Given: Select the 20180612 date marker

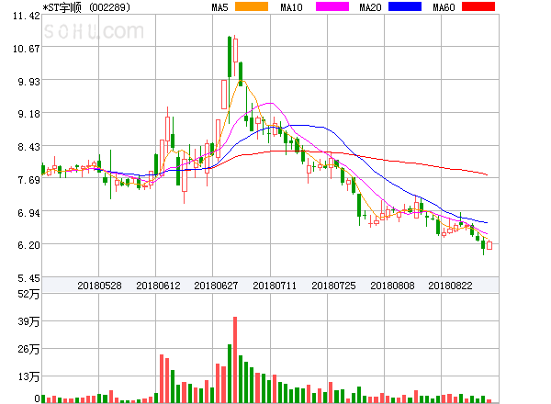Looking at the screenshot, I should [158, 286].
